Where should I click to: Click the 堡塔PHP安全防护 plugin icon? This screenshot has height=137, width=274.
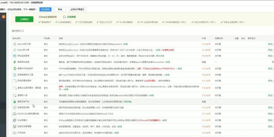(15, 68)
